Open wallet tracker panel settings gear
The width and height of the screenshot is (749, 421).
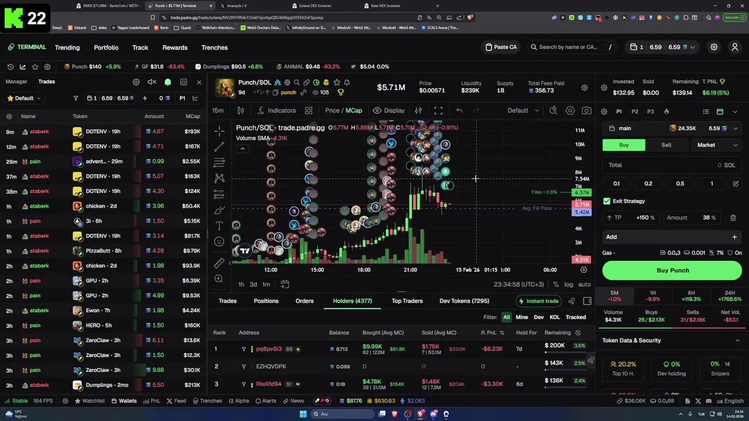click(136, 82)
